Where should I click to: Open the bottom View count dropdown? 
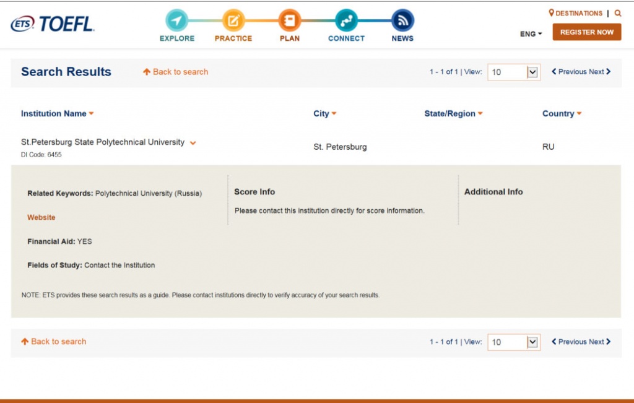[514, 342]
